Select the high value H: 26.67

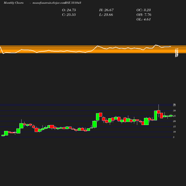point(106,10)
